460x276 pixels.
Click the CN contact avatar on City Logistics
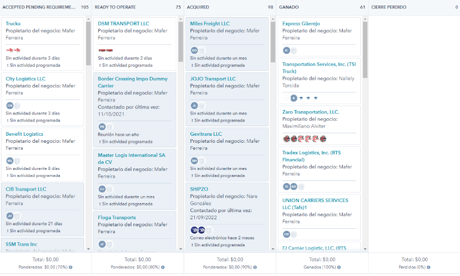pos(10,106)
